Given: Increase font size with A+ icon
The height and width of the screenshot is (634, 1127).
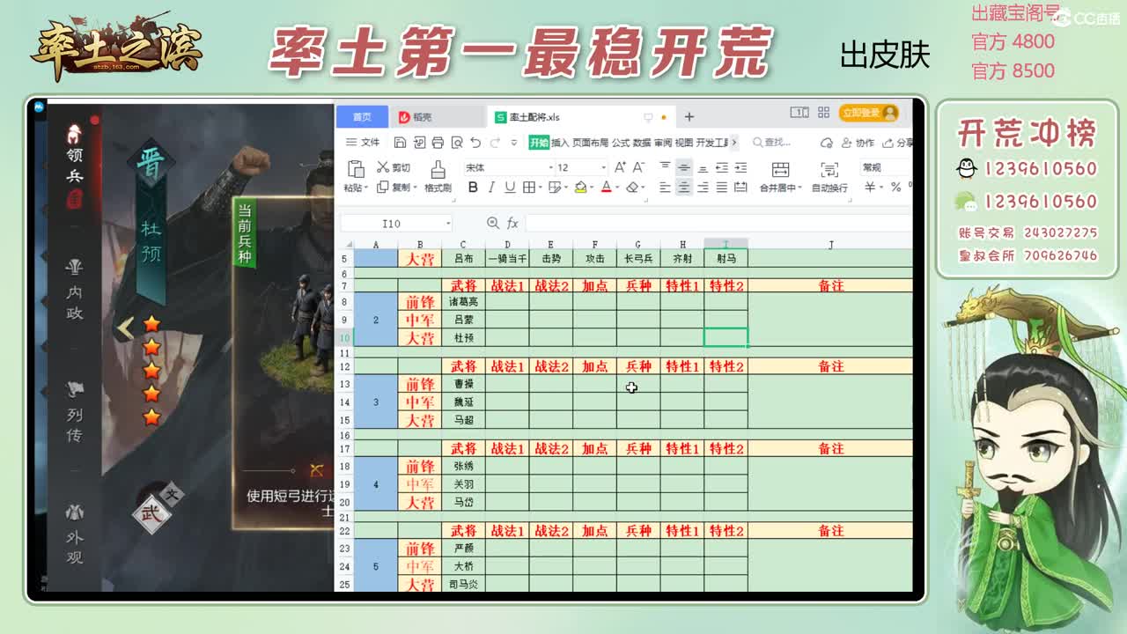Looking at the screenshot, I should (x=620, y=167).
